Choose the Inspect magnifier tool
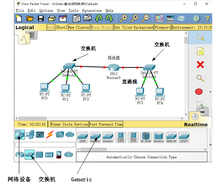 200,78
